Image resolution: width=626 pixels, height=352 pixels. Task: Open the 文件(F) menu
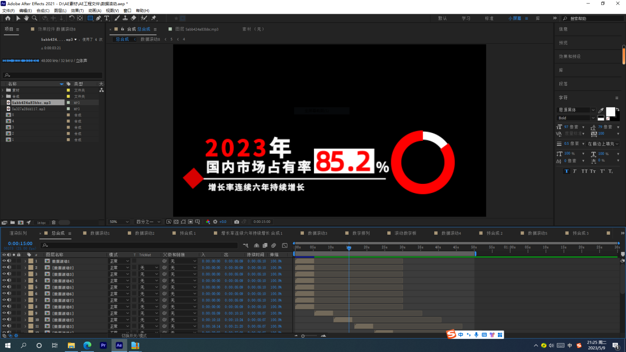coord(8,10)
